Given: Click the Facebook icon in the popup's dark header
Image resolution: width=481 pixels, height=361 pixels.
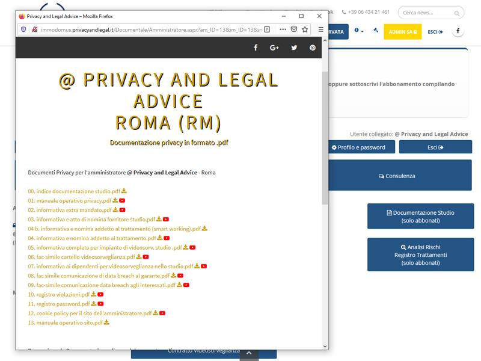Looking at the screenshot, I should pos(256,48).
